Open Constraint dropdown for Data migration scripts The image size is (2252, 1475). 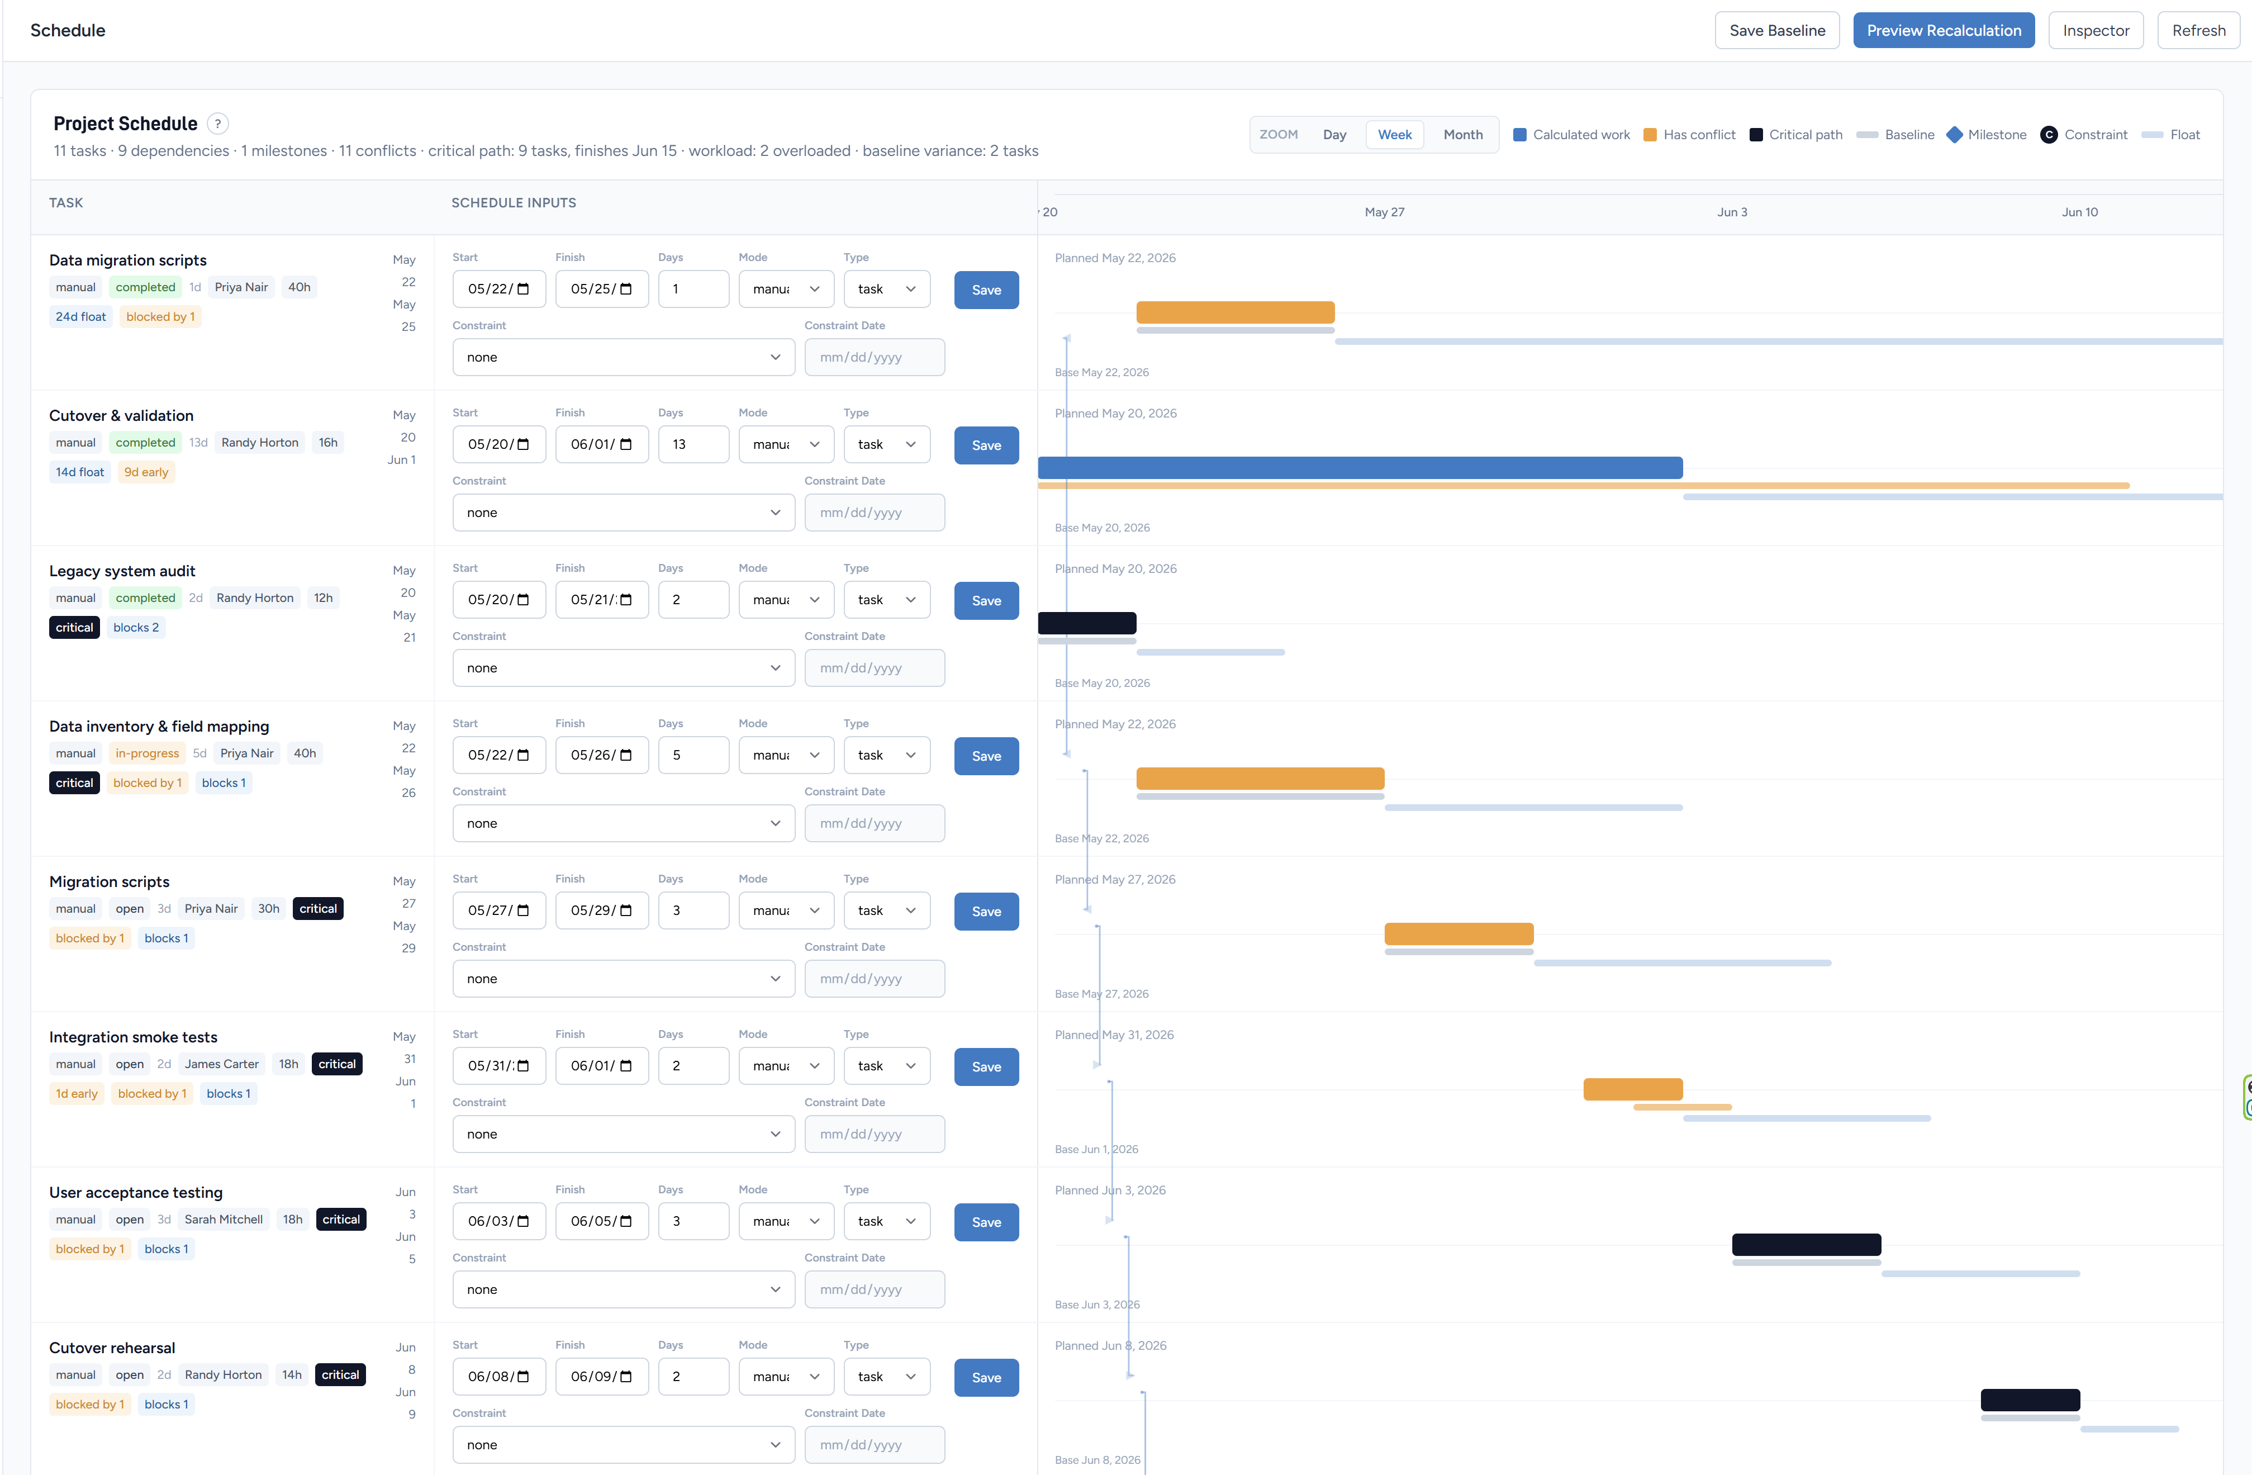pos(624,358)
